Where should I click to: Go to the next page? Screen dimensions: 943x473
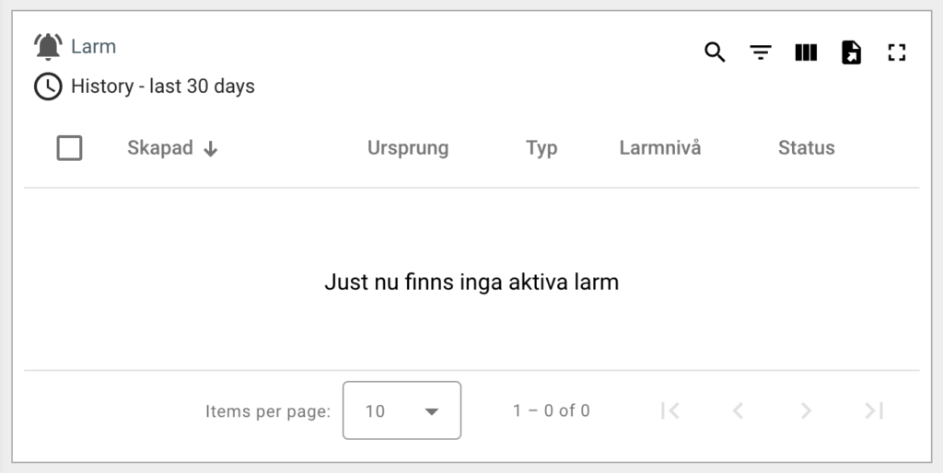[806, 410]
